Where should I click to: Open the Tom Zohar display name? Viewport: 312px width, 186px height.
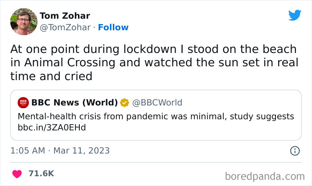coord(65,16)
